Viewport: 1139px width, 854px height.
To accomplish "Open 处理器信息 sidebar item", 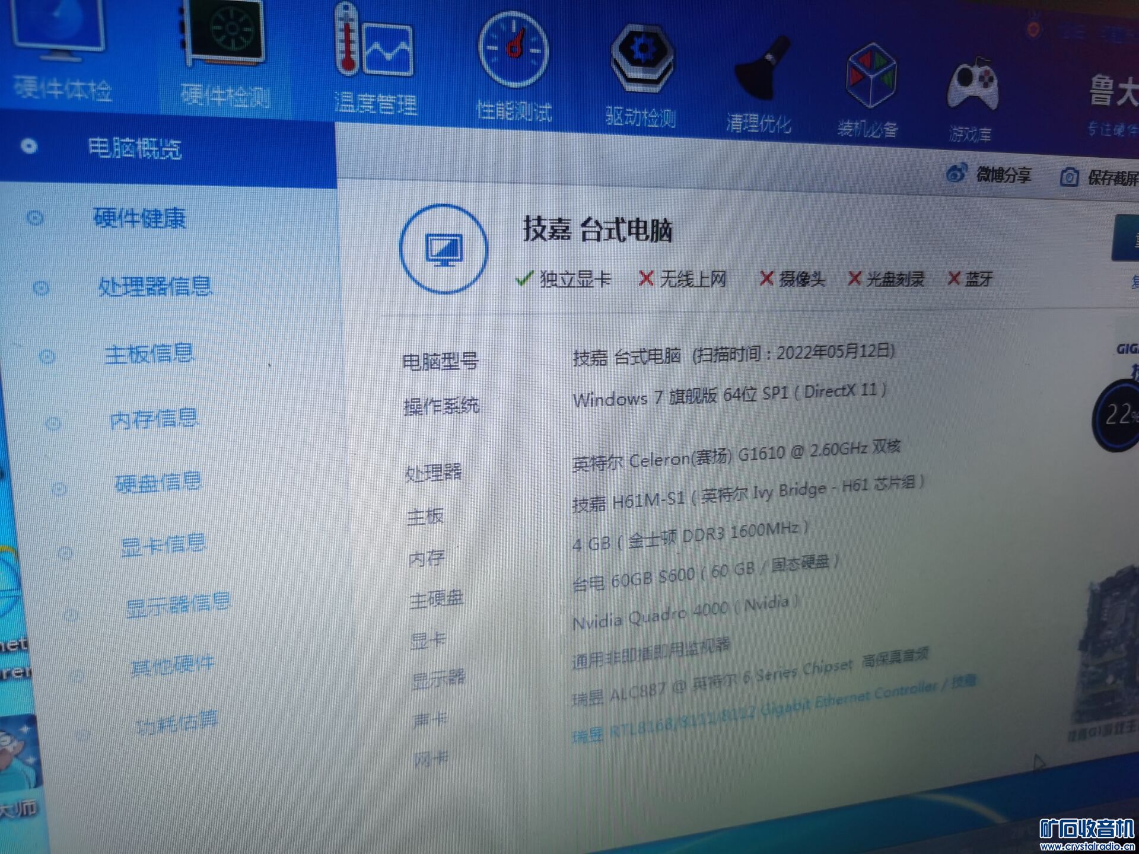I will 155,287.
